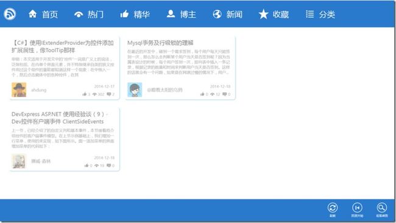Open the Mysql事务及行级锁 article title

(160, 43)
